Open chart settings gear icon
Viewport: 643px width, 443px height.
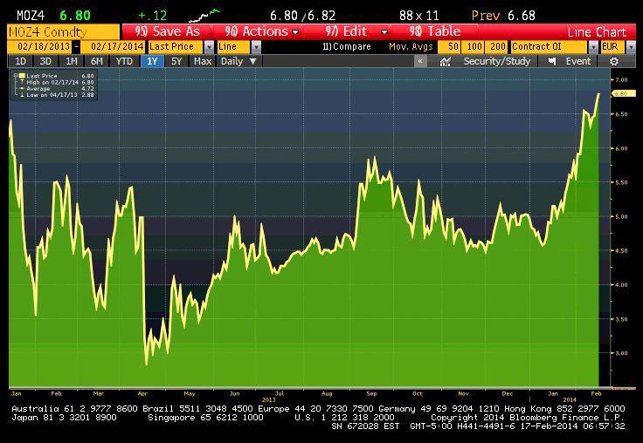coord(614,61)
